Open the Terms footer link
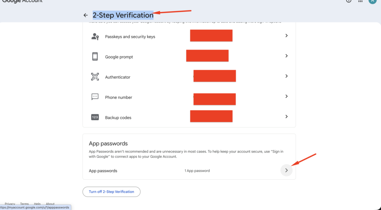 [x=24, y=204]
